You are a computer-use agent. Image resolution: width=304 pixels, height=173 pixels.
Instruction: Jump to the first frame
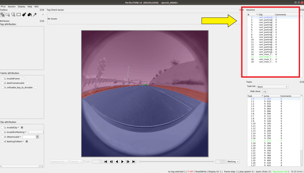click(106, 162)
